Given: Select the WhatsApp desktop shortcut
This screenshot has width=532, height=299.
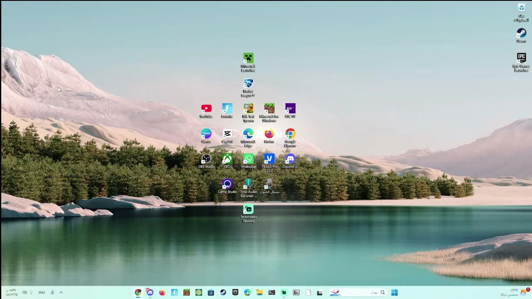Looking at the screenshot, I should click(248, 161).
